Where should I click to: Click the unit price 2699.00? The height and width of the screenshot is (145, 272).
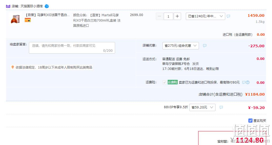point(136,15)
